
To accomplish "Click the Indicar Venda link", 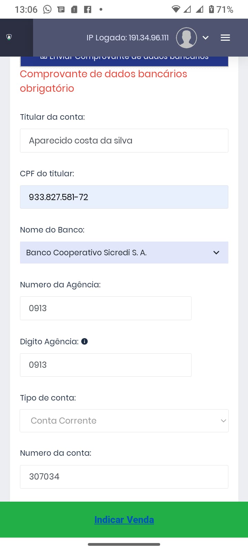I will (124, 520).
